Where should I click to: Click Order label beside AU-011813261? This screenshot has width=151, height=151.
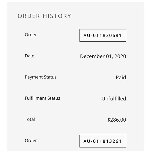point(31,140)
